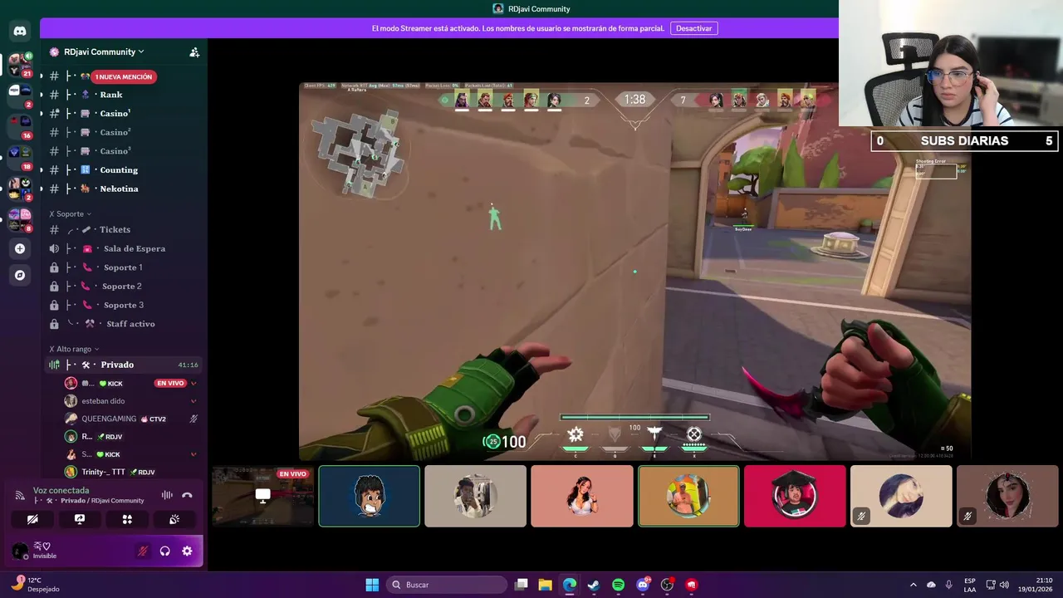This screenshot has height=598, width=1063.
Task: Click OBS Studio icon in taskbar
Action: click(667, 585)
